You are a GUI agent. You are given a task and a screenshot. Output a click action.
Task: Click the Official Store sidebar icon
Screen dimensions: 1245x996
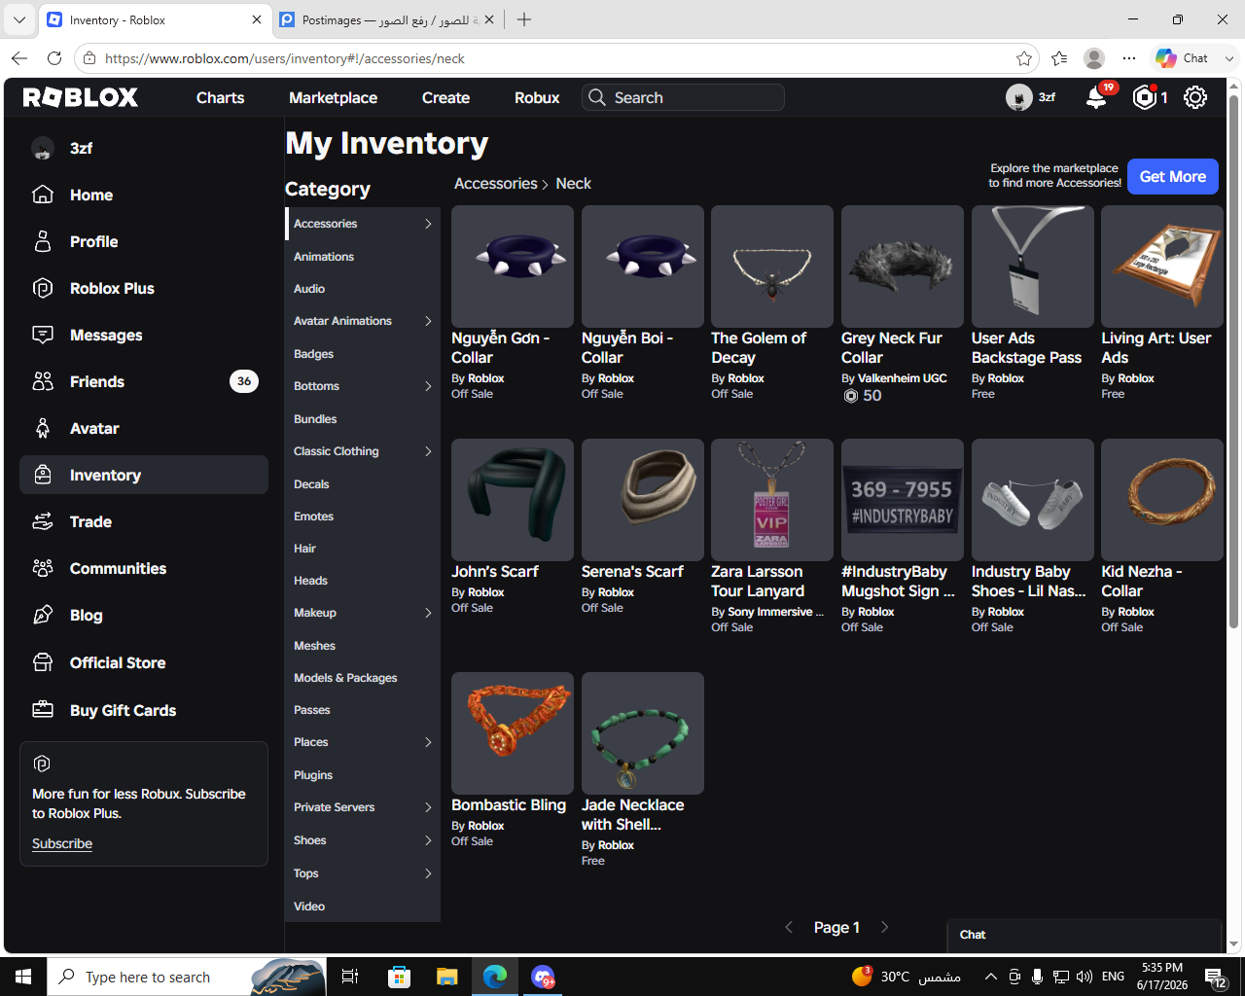(43, 662)
